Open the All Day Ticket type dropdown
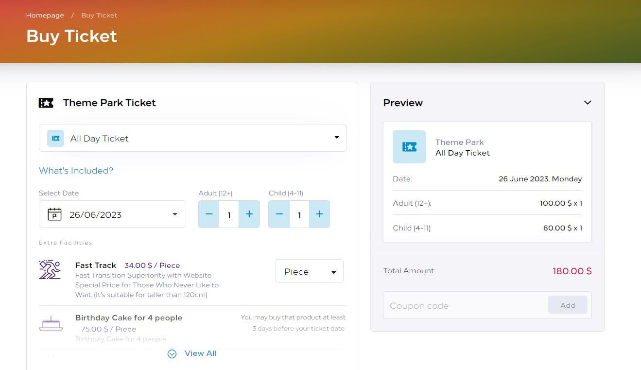Image resolution: width=641 pixels, height=370 pixels. point(192,138)
